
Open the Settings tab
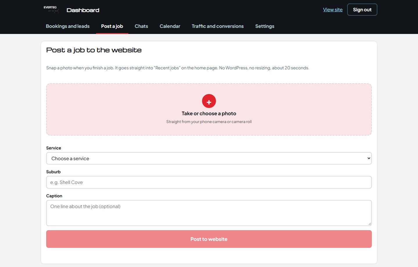coord(265,26)
